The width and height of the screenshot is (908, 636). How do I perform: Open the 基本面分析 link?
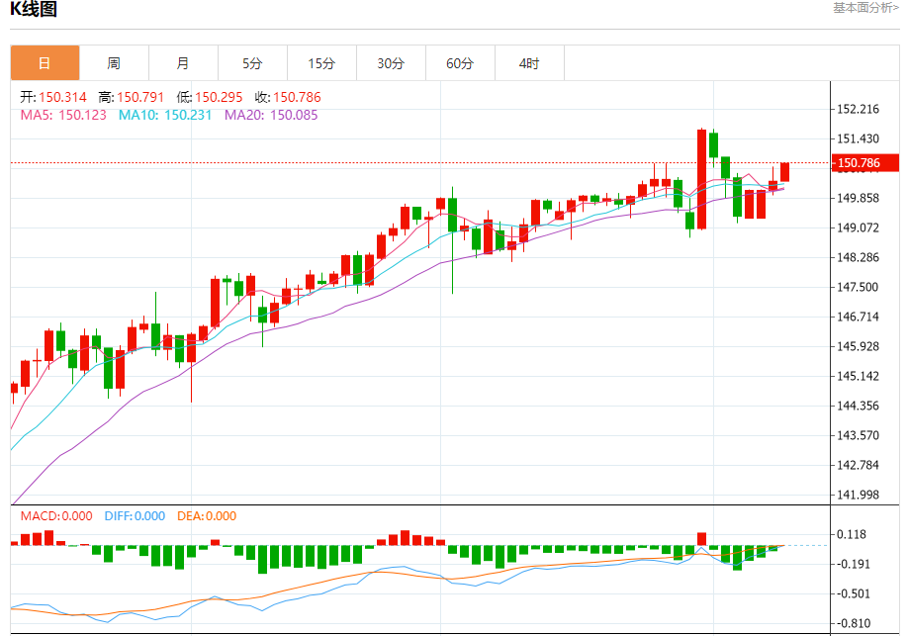coord(865,8)
